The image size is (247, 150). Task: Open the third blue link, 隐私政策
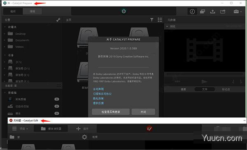(x=98, y=99)
